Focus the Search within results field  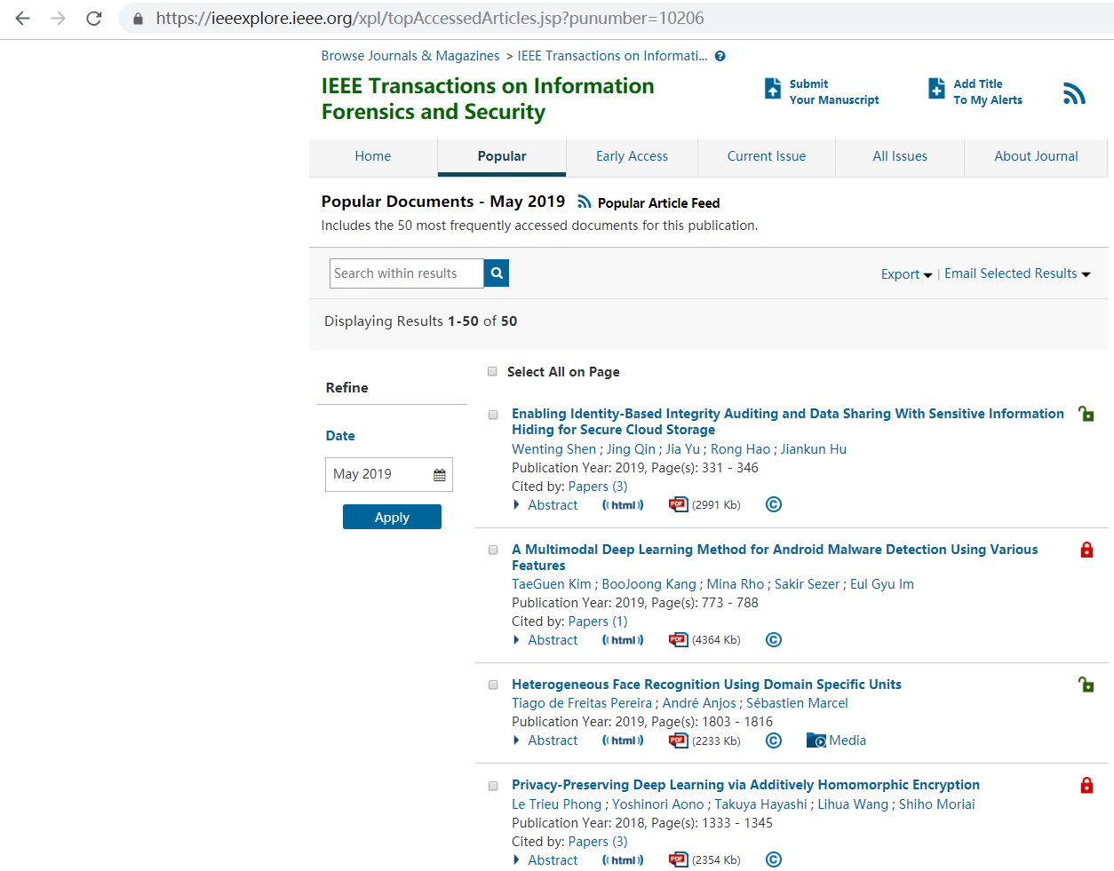pos(406,273)
